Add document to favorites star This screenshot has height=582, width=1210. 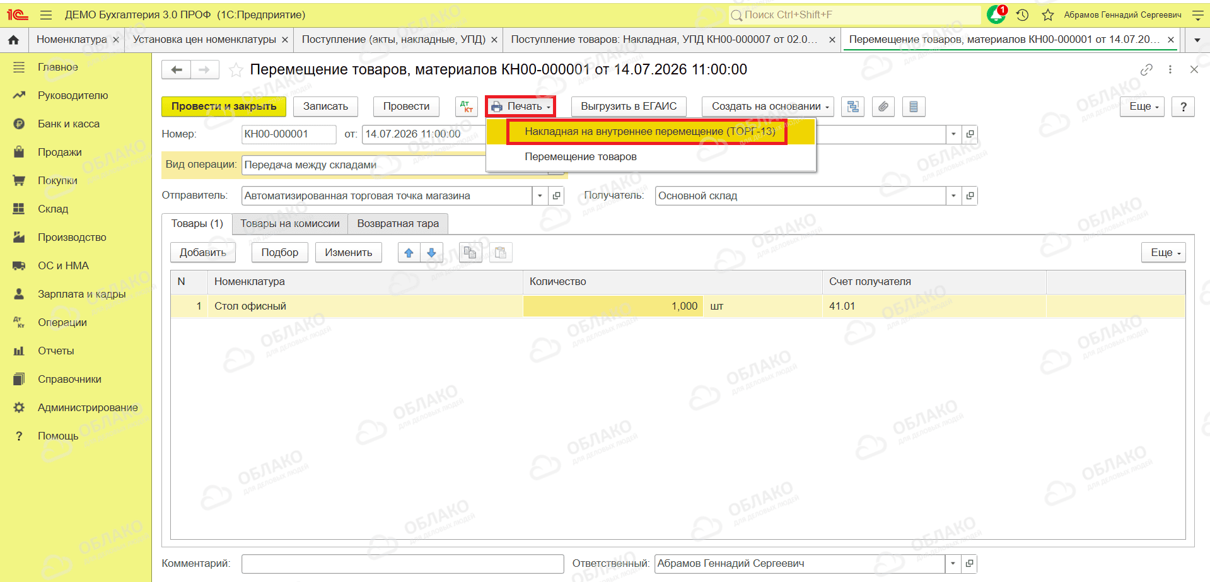point(236,69)
